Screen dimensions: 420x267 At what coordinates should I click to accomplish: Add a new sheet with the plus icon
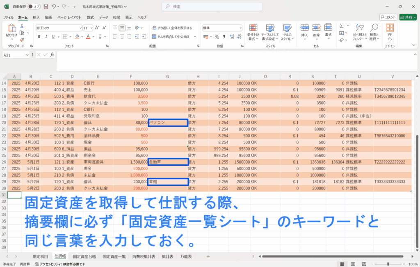[x=208, y=256]
